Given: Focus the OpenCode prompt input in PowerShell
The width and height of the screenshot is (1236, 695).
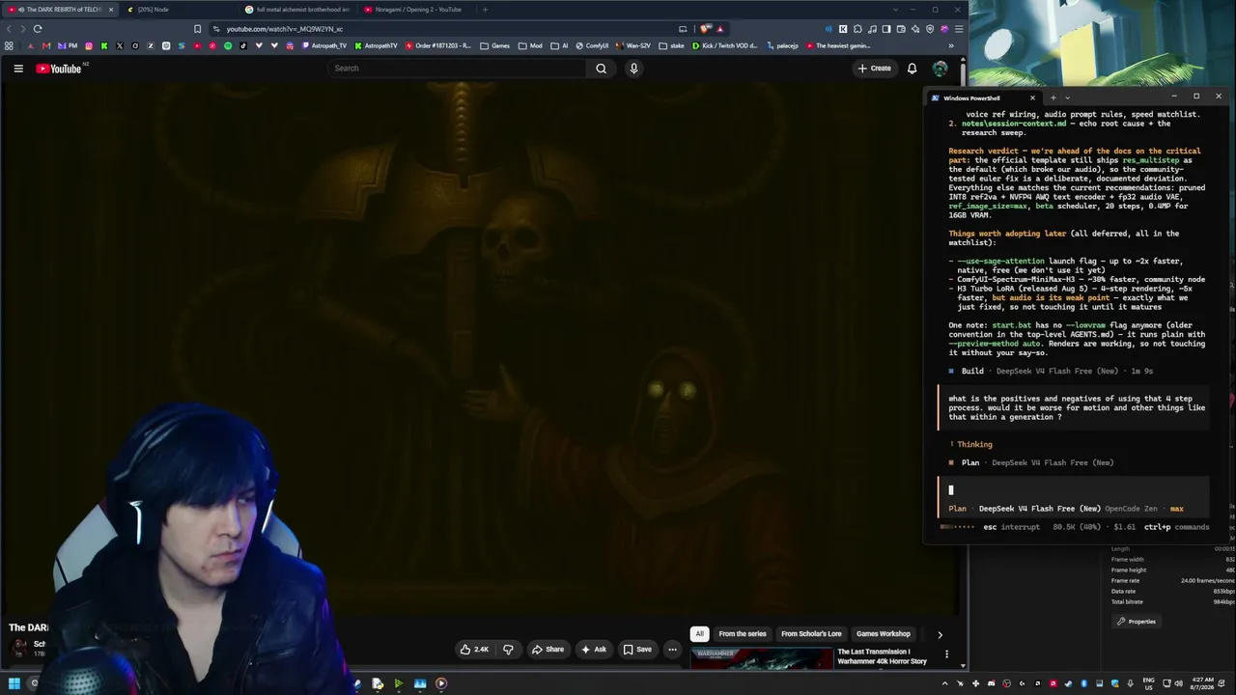Looking at the screenshot, I should tap(1074, 489).
